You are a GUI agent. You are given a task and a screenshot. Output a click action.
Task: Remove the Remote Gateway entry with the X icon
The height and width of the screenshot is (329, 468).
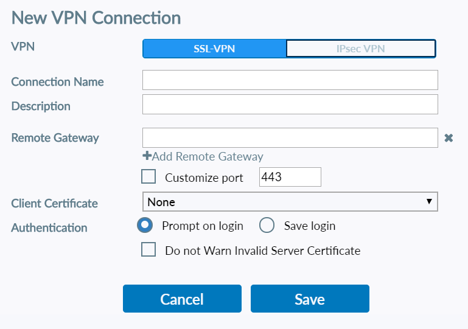click(449, 138)
